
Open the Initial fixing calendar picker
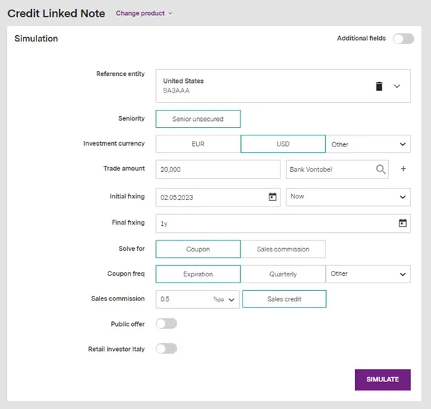[272, 197]
